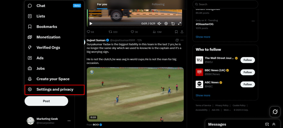Click the Jobs briefcase icon
283x128 pixels.
pos(30,68)
